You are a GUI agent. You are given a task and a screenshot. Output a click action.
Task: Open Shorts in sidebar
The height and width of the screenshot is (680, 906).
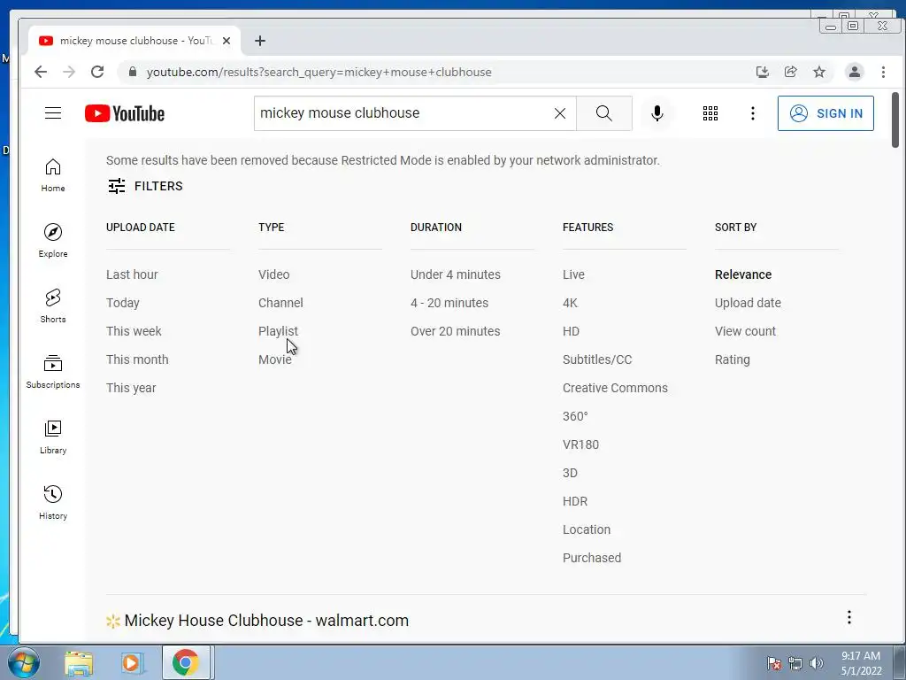[52, 305]
